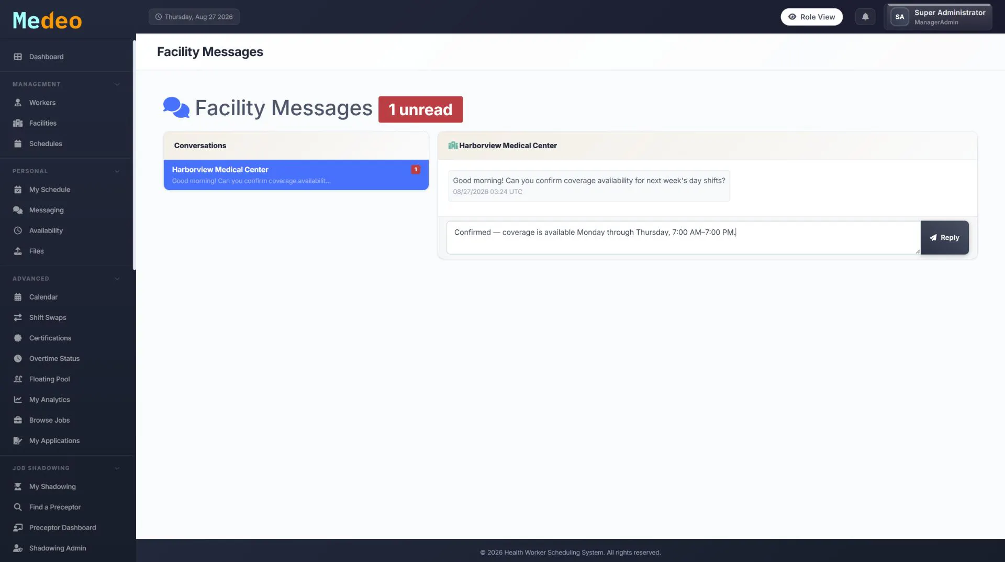Click the Shadowing Admin icon
This screenshot has height=562, width=1005.
(18, 548)
